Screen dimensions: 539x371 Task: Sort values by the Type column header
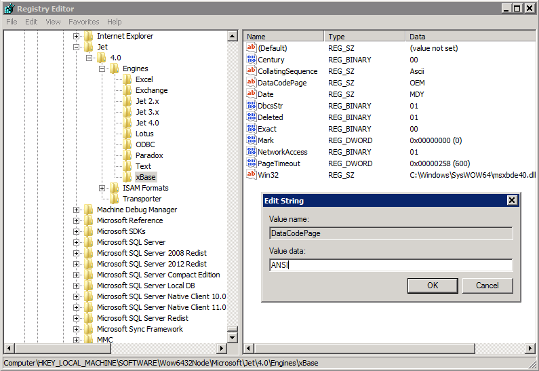[365, 37]
